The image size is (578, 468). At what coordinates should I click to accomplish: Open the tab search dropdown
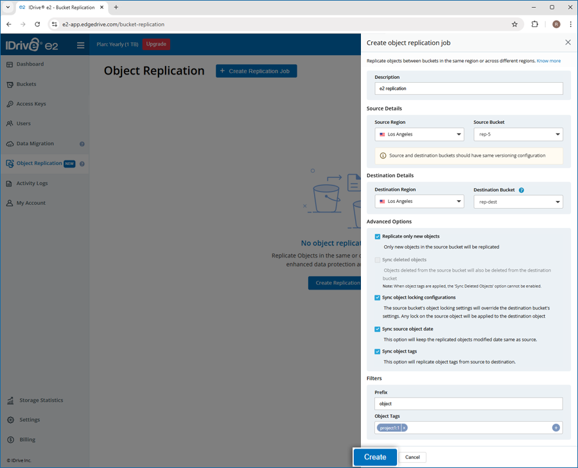click(x=8, y=7)
